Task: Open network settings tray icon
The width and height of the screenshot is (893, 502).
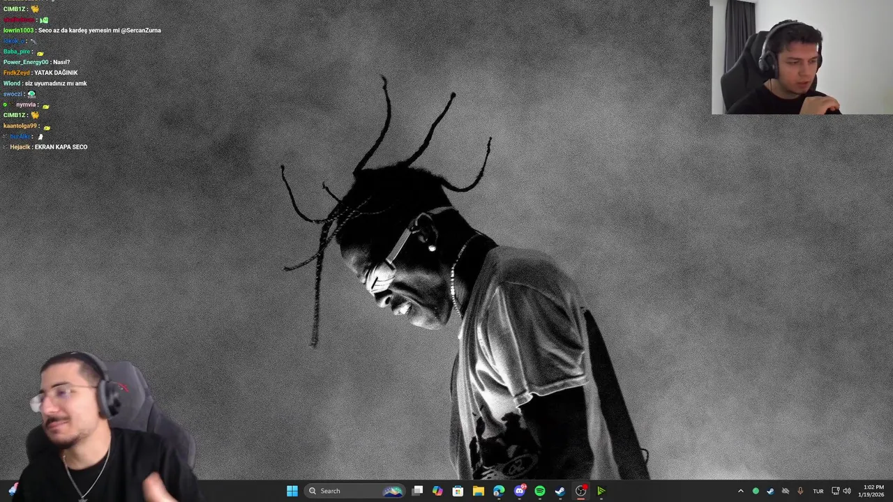Action: click(836, 491)
